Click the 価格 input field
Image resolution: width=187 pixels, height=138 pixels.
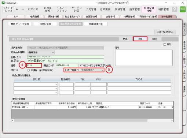click(34, 66)
